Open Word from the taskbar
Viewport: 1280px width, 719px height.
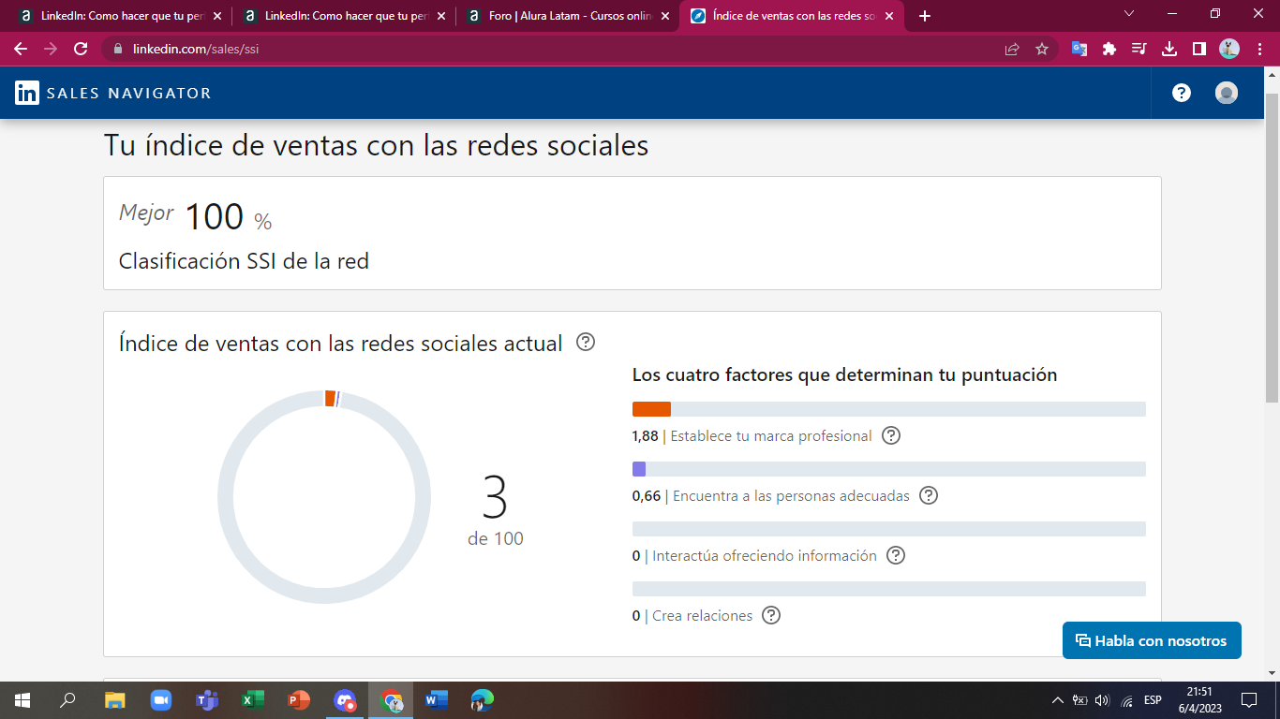437,700
